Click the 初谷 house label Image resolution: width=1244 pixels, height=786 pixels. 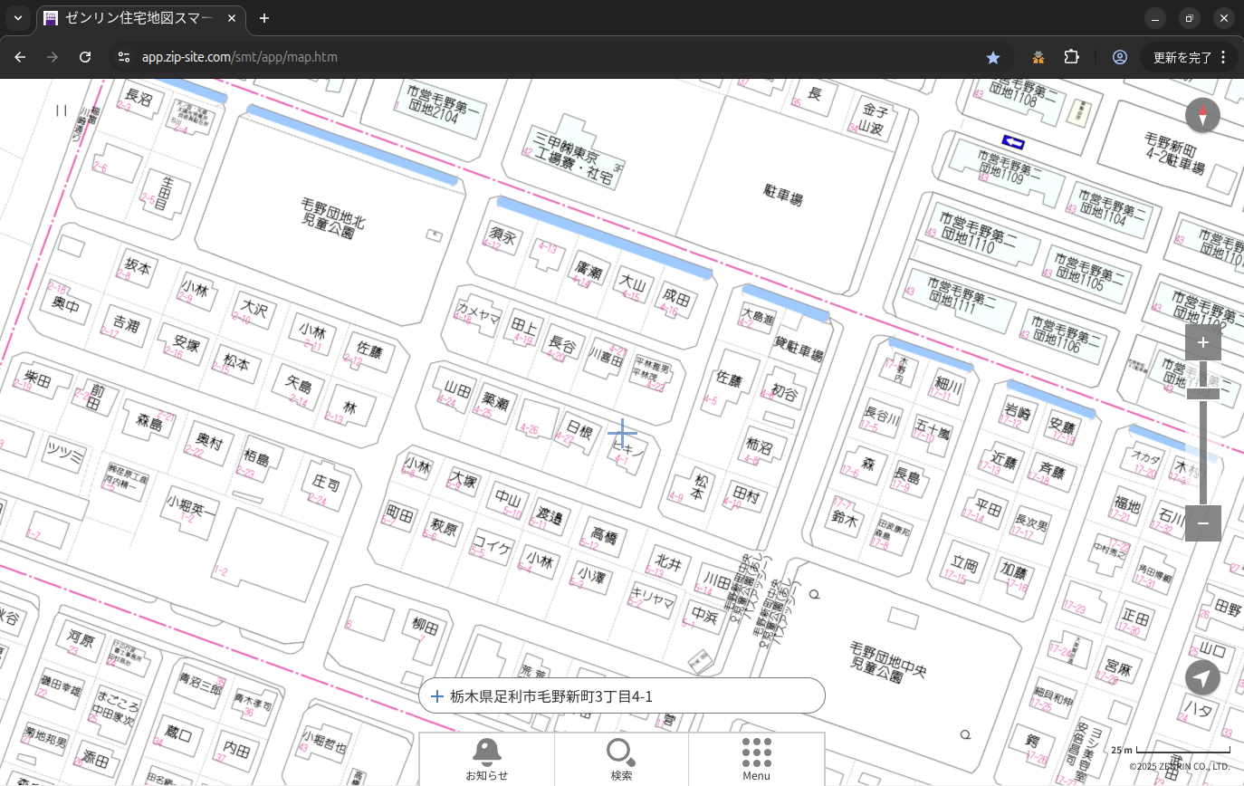pyautogui.click(x=785, y=393)
